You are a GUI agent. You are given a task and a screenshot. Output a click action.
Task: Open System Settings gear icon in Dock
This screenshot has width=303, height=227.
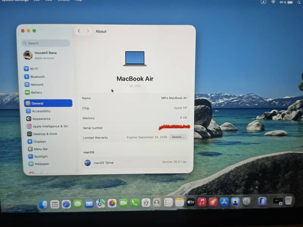coord(247,202)
